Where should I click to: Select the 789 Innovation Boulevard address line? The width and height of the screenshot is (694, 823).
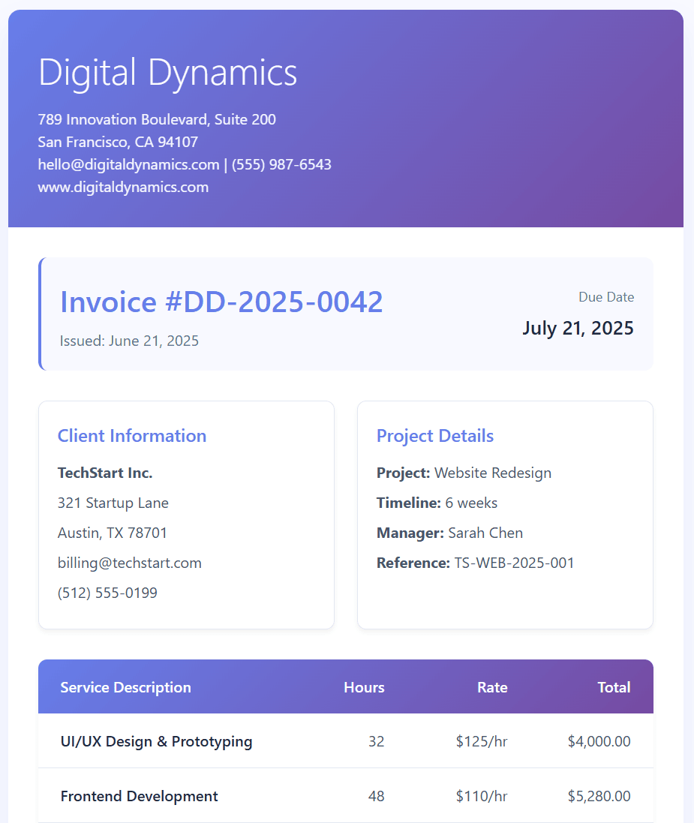pyautogui.click(x=157, y=120)
